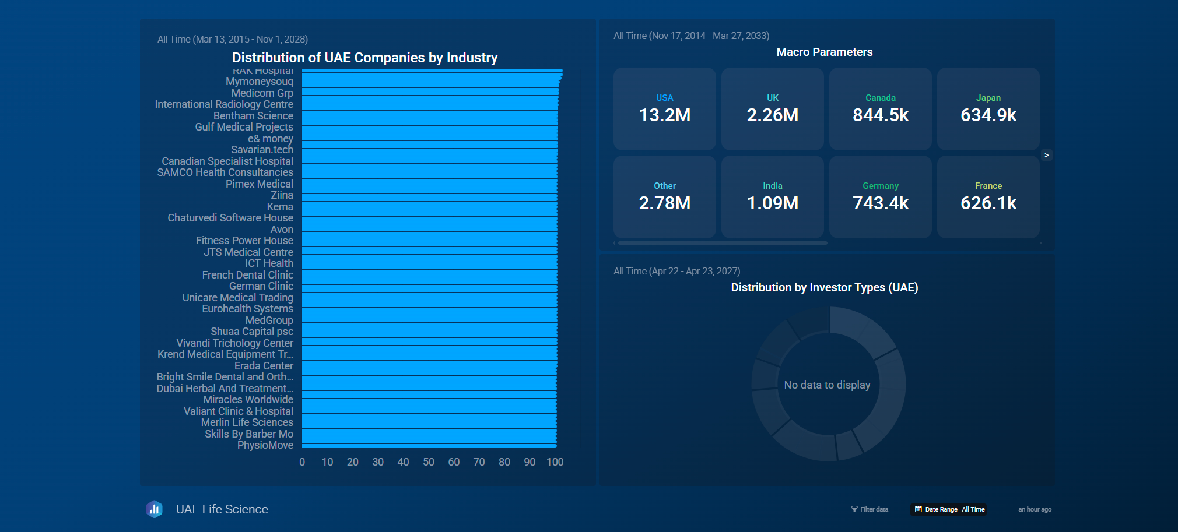Click the scrollbar's right arrow under Macro Parameters
Viewport: 1178px width, 532px height.
click(x=1040, y=243)
